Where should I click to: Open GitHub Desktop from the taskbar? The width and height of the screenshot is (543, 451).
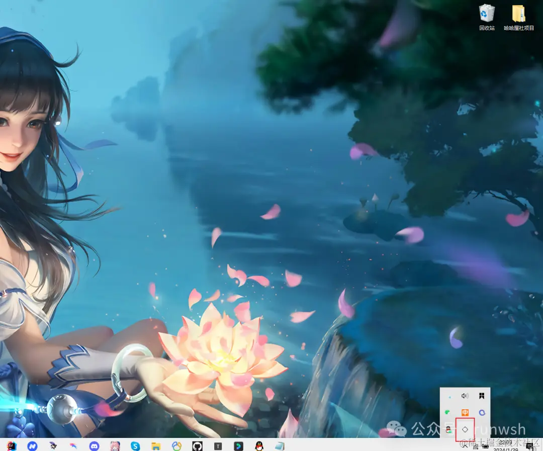pyautogui.click(x=198, y=446)
